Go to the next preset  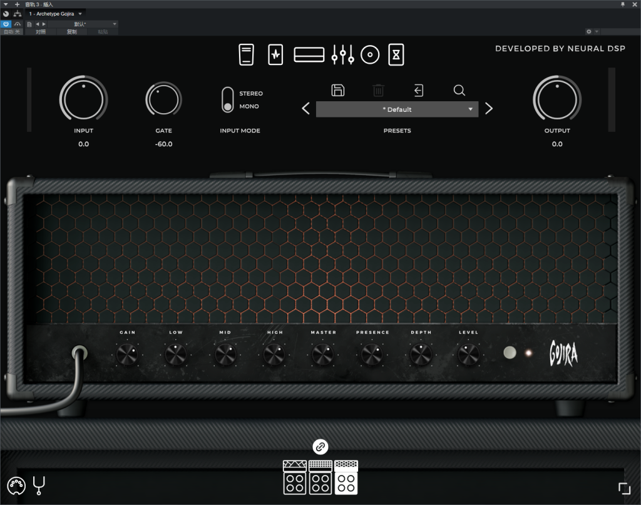click(488, 109)
